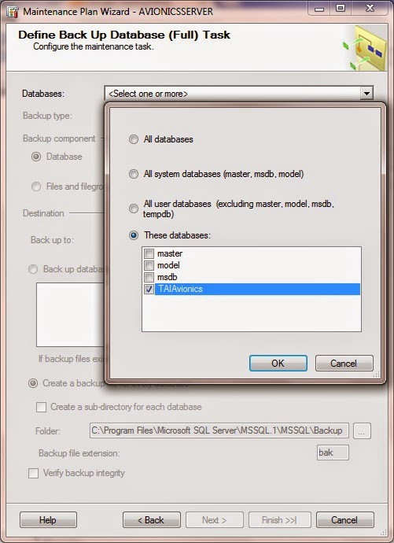Minimize the wizard window
The image size is (394, 543).
319,9
